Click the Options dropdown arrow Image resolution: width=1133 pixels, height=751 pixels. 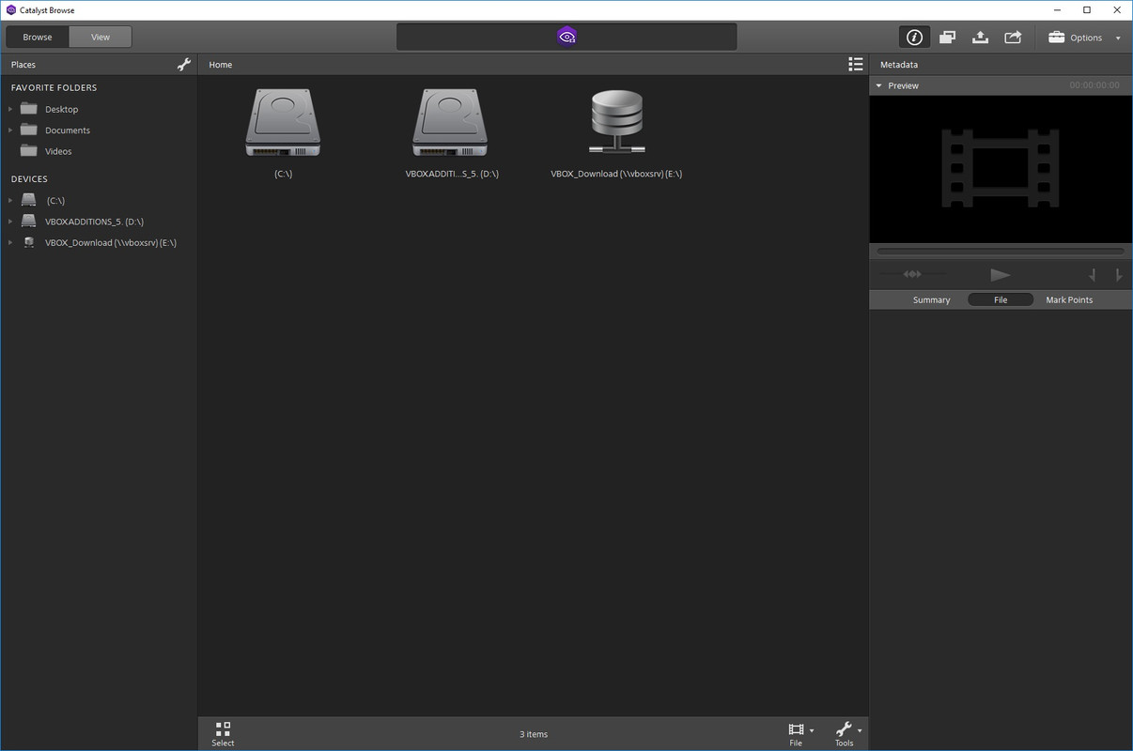point(1118,38)
